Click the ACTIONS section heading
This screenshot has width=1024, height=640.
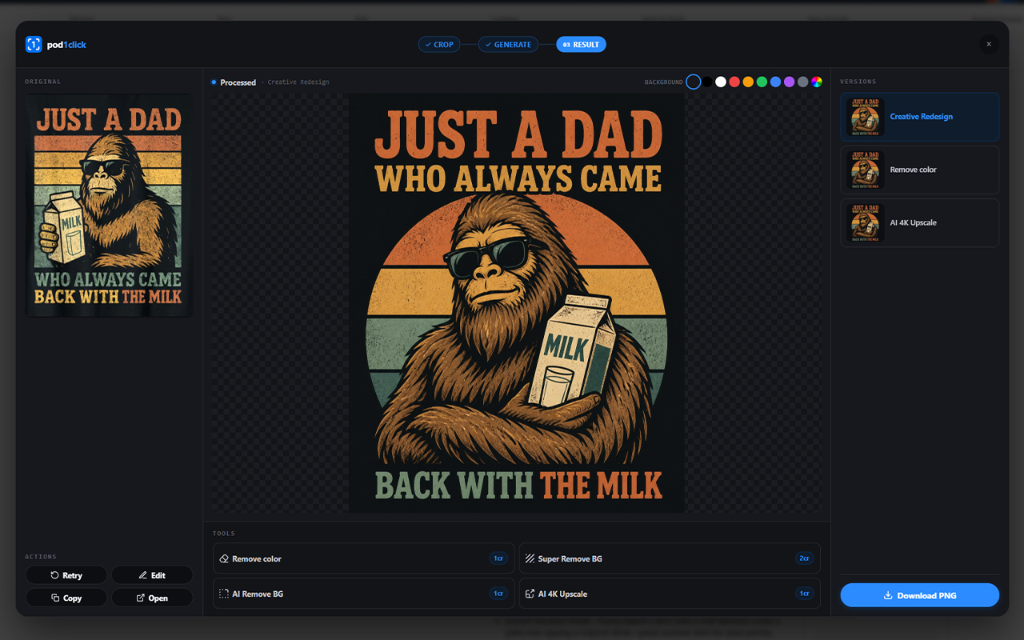41,557
